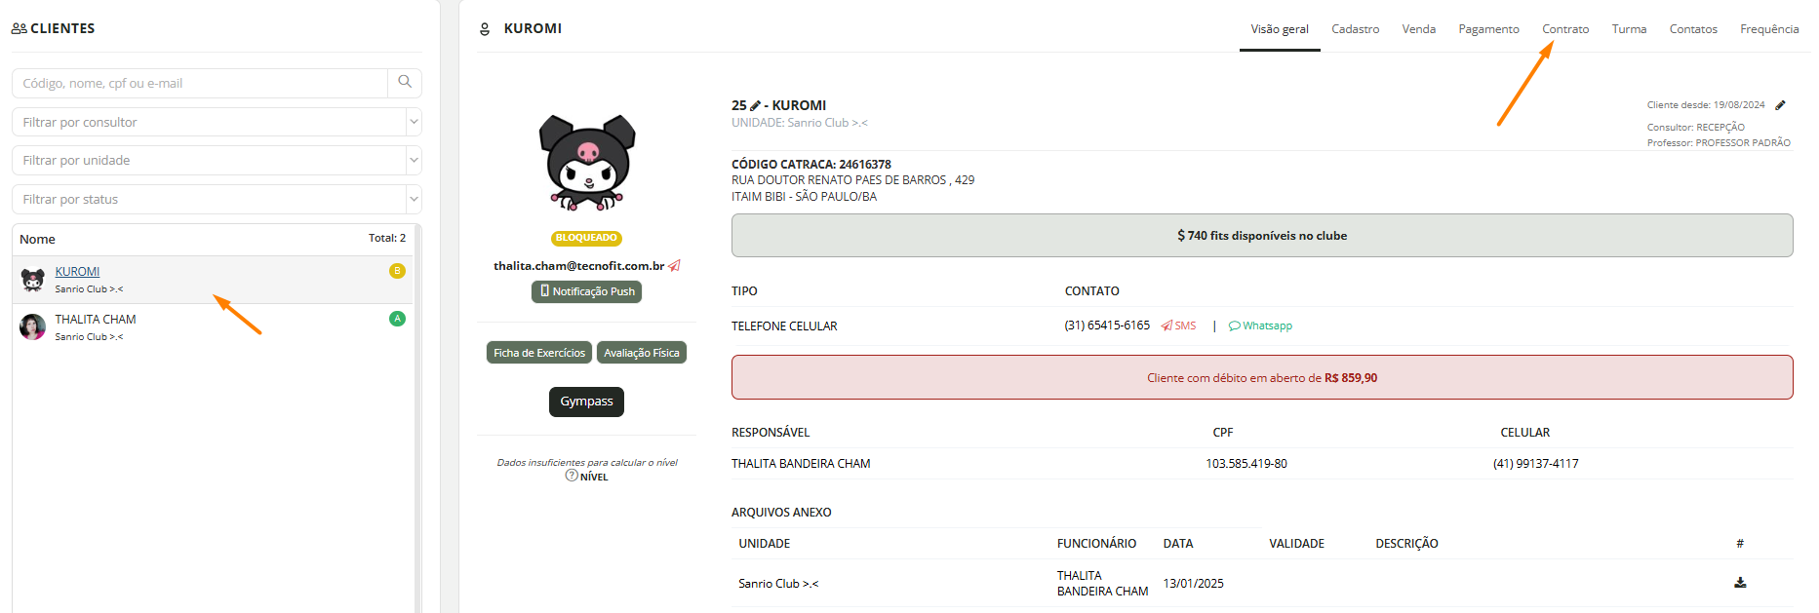Image resolution: width=1819 pixels, height=613 pixels.
Task: Click KUROMI name link in client list
Action: 77,272
